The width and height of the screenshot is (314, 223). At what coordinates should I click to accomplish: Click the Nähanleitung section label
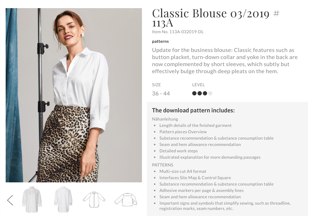(x=165, y=119)
